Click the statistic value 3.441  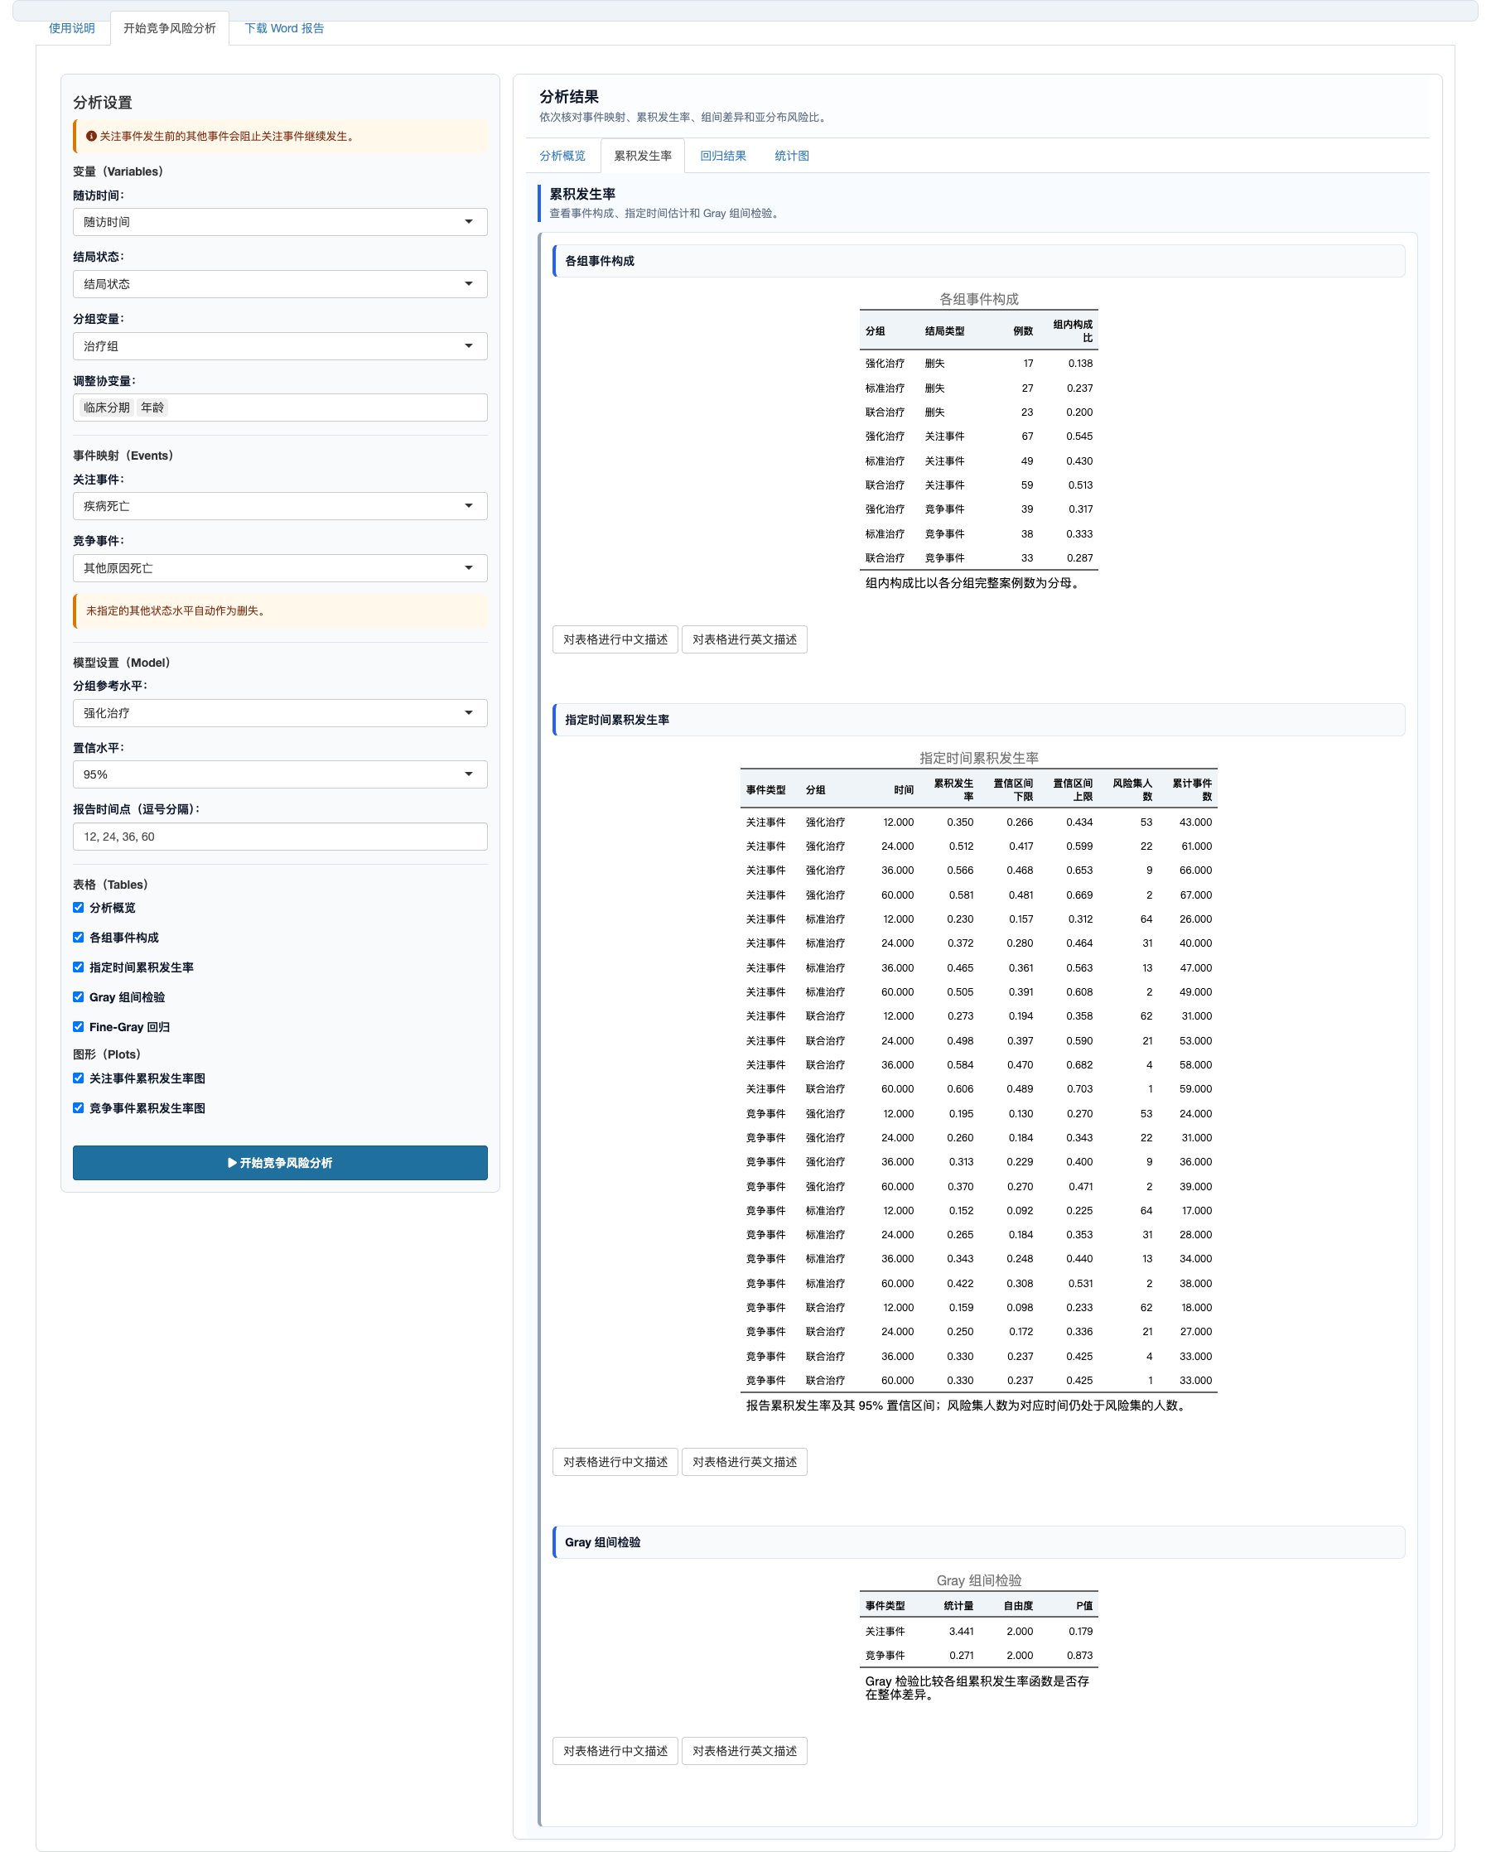(961, 1630)
